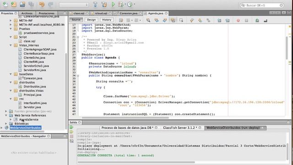Click the Clean and Build Project icon
The image size is (293, 165).
pos(104,5)
